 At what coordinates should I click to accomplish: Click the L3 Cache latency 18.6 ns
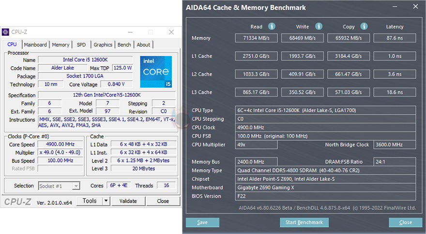(395, 92)
